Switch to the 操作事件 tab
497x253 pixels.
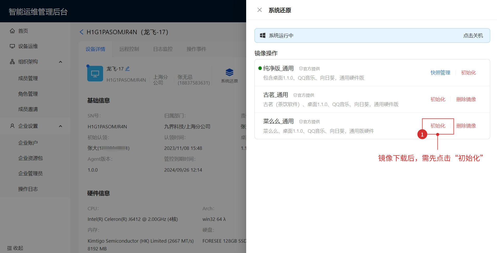pos(196,49)
